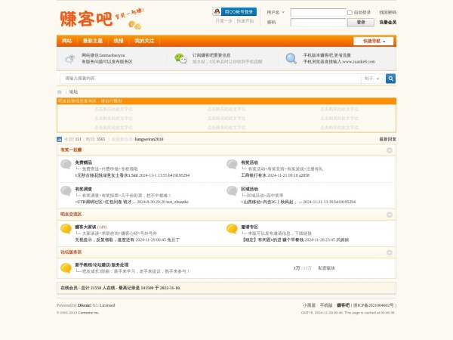Click the 赚客大家谈 orange bubble icon

(x=66, y=229)
